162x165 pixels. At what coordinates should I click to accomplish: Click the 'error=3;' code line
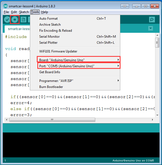pos(21,115)
